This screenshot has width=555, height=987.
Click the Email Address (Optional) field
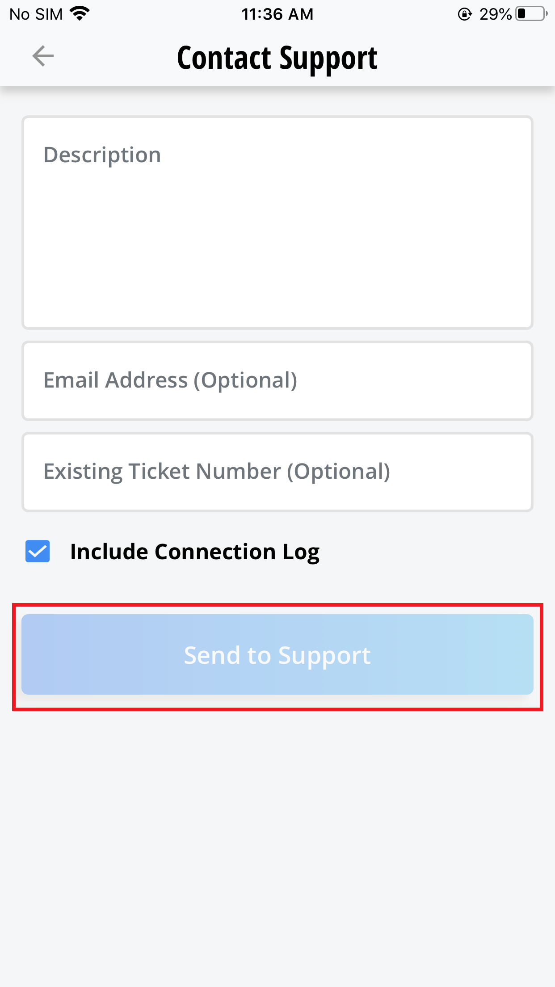[x=277, y=381]
